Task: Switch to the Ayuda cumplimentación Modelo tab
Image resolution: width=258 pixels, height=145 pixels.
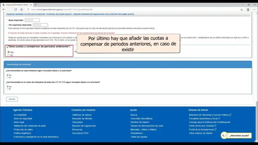Action: [x=17, y=5]
